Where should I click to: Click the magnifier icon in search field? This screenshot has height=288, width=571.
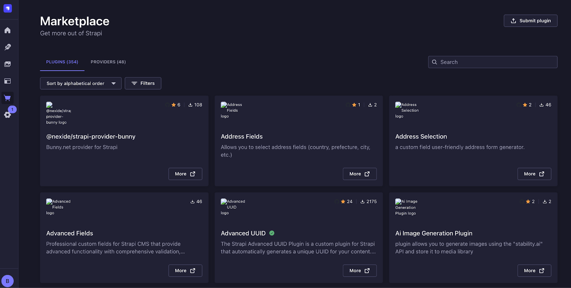point(434,62)
